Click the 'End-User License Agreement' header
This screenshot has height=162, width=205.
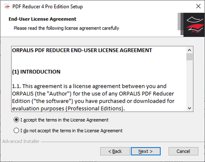pos(42,19)
